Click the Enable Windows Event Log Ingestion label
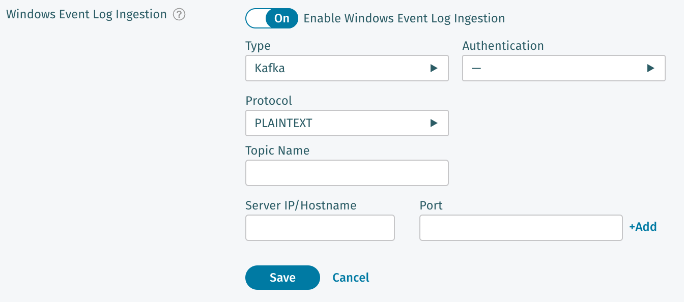This screenshot has height=302, width=684. point(404,19)
